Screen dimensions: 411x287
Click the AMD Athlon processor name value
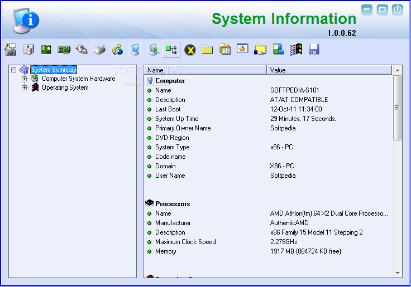[329, 213]
